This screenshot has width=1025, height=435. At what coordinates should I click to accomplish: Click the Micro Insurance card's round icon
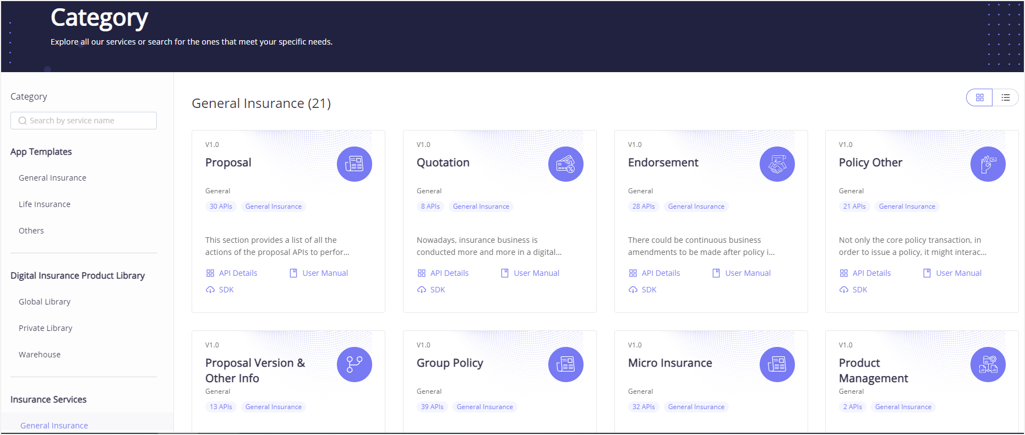[x=777, y=365]
